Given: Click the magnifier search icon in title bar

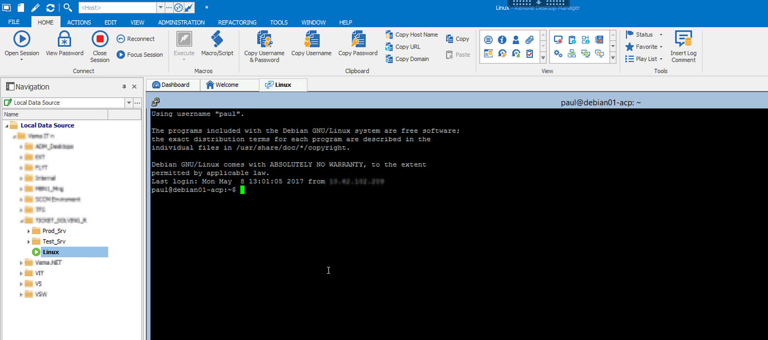Looking at the screenshot, I should 68,7.
